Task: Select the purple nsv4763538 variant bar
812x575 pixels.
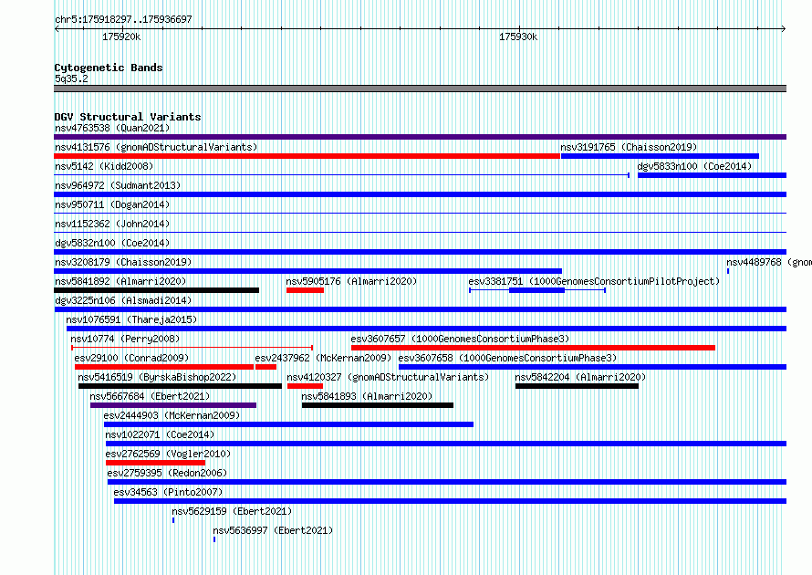Action: coord(420,137)
